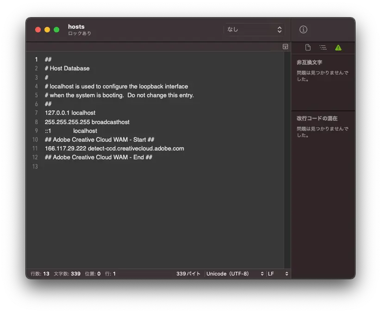The image size is (381, 313).
Task: Open the syntax dropdown showing なし
Action: [254, 30]
